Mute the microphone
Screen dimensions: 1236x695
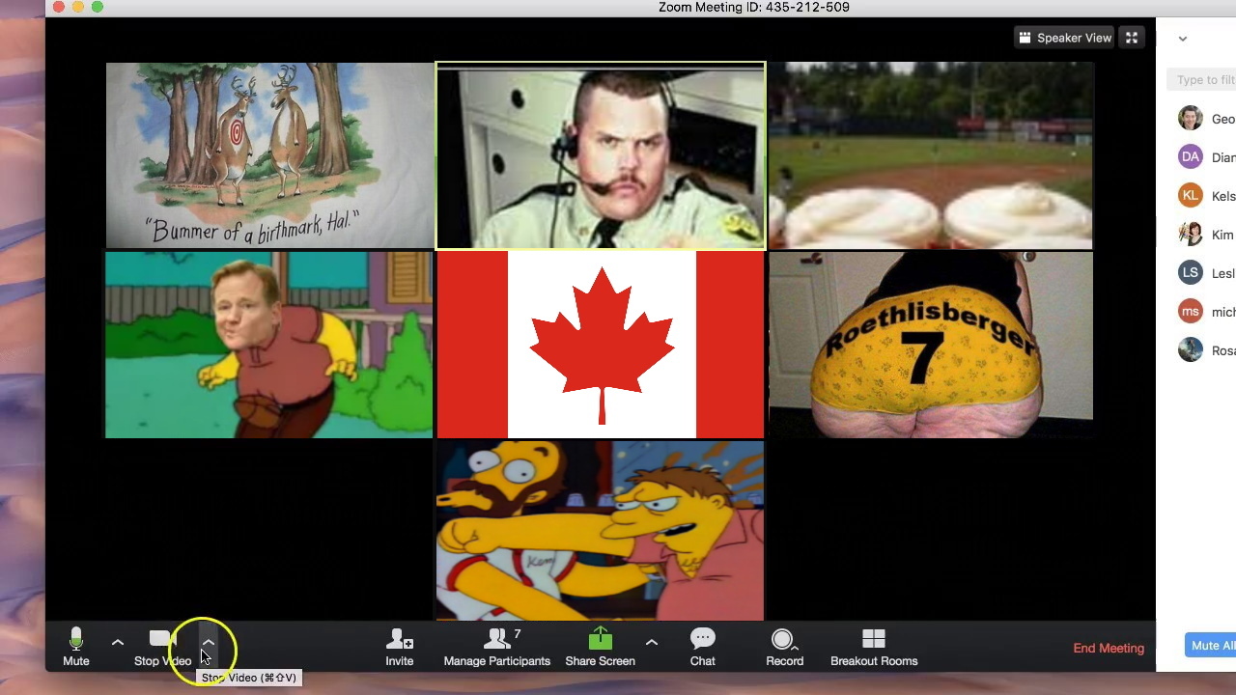pyautogui.click(x=75, y=647)
